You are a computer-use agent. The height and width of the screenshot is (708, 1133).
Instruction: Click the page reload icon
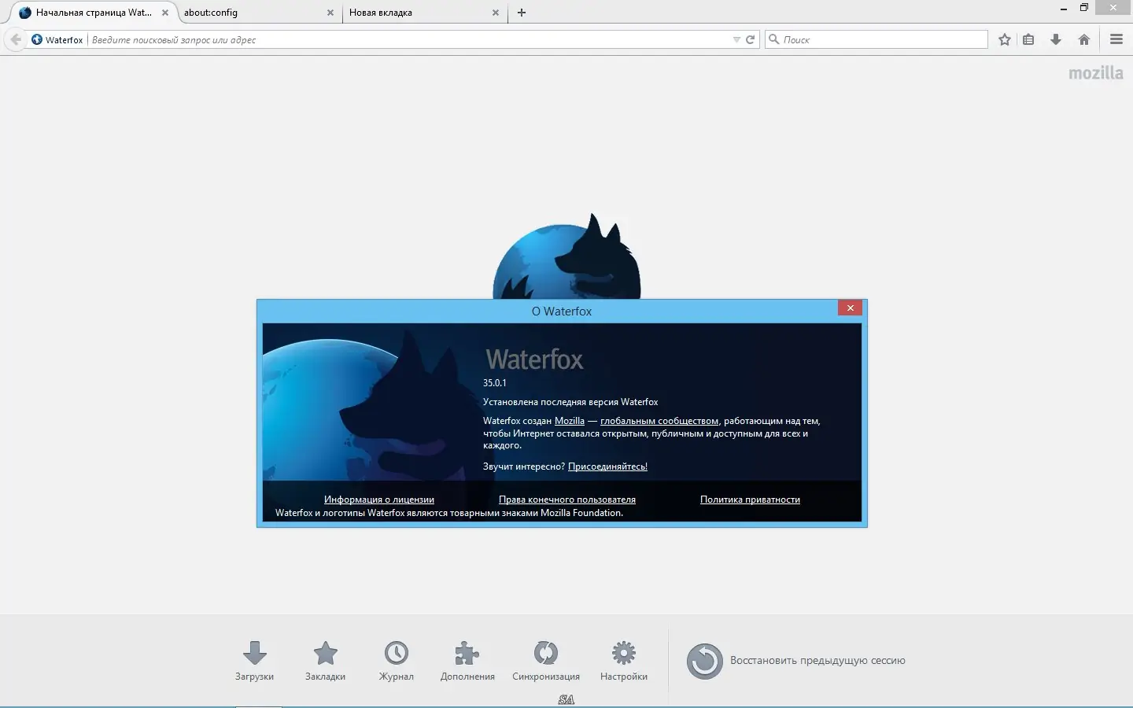(x=749, y=39)
